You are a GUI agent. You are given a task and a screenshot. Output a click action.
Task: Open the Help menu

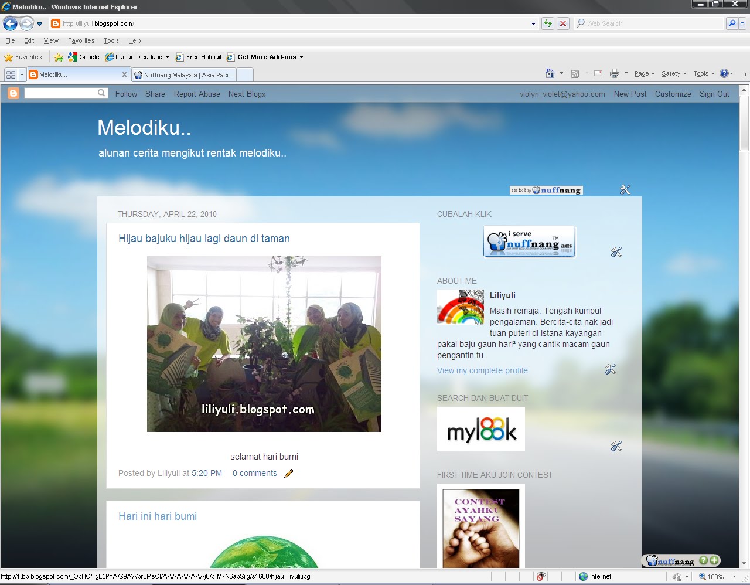coord(135,40)
